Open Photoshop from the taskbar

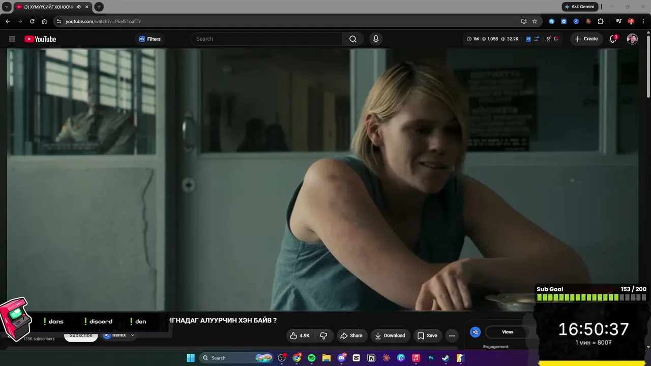coord(431,358)
